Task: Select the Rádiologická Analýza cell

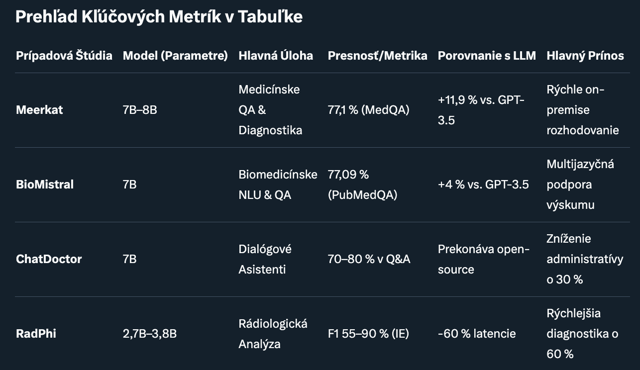Action: pyautogui.click(x=273, y=334)
